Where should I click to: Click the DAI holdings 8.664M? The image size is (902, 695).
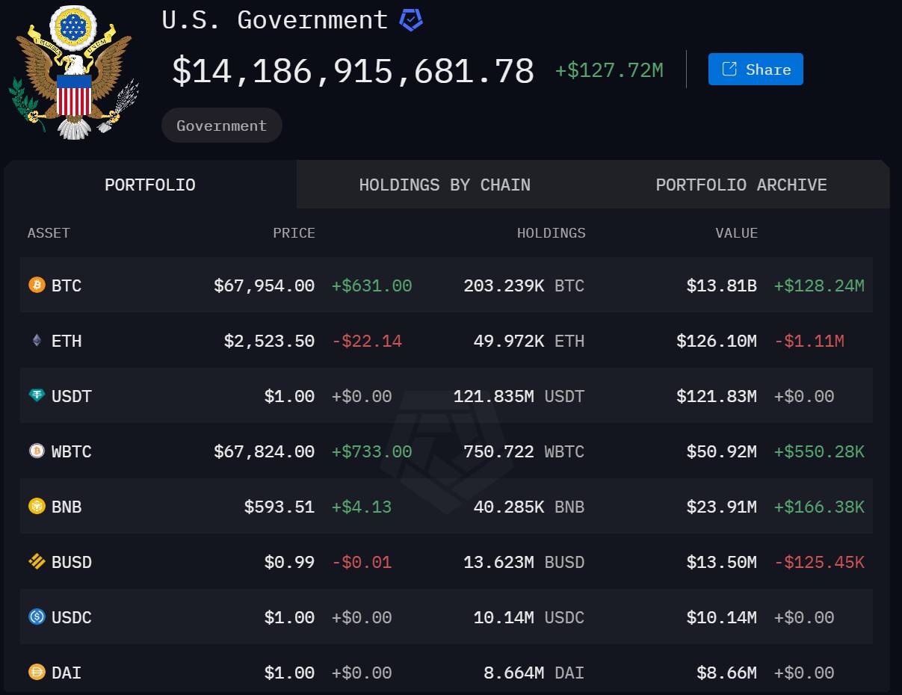pos(514,673)
